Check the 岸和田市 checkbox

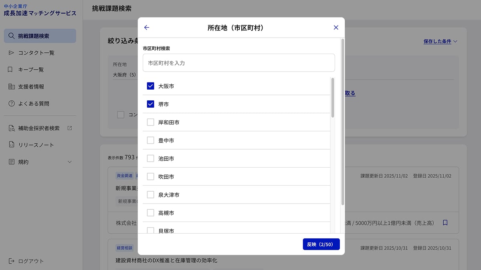[150, 122]
